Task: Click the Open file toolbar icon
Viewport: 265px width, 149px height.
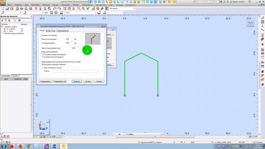Action: pos(7,8)
